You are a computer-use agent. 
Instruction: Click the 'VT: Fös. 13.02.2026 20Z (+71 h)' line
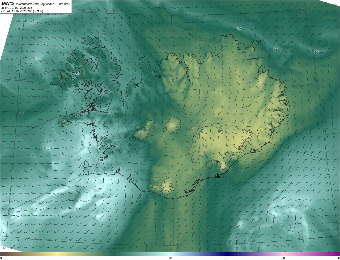22,11
